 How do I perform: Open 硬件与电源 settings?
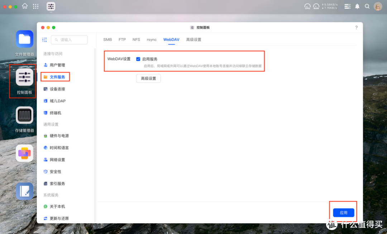59,135
